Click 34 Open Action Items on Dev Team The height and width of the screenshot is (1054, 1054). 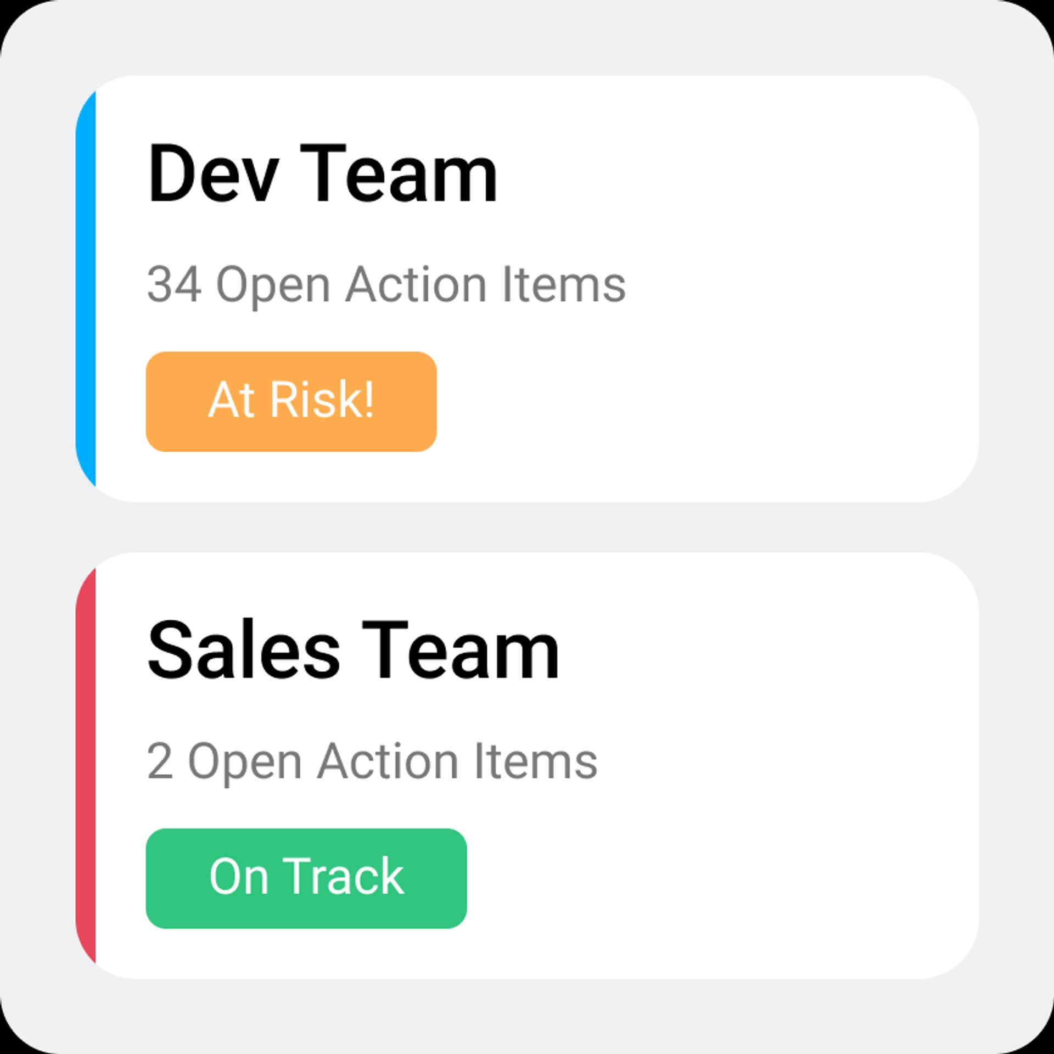(x=387, y=283)
